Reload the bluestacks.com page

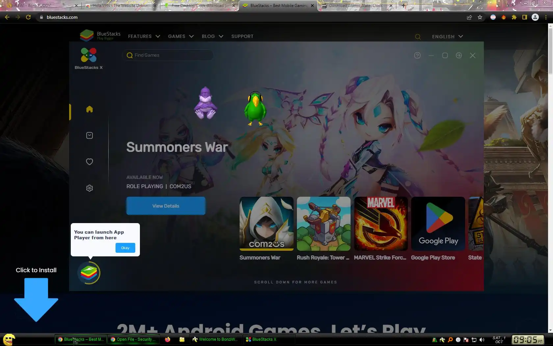coord(28,17)
